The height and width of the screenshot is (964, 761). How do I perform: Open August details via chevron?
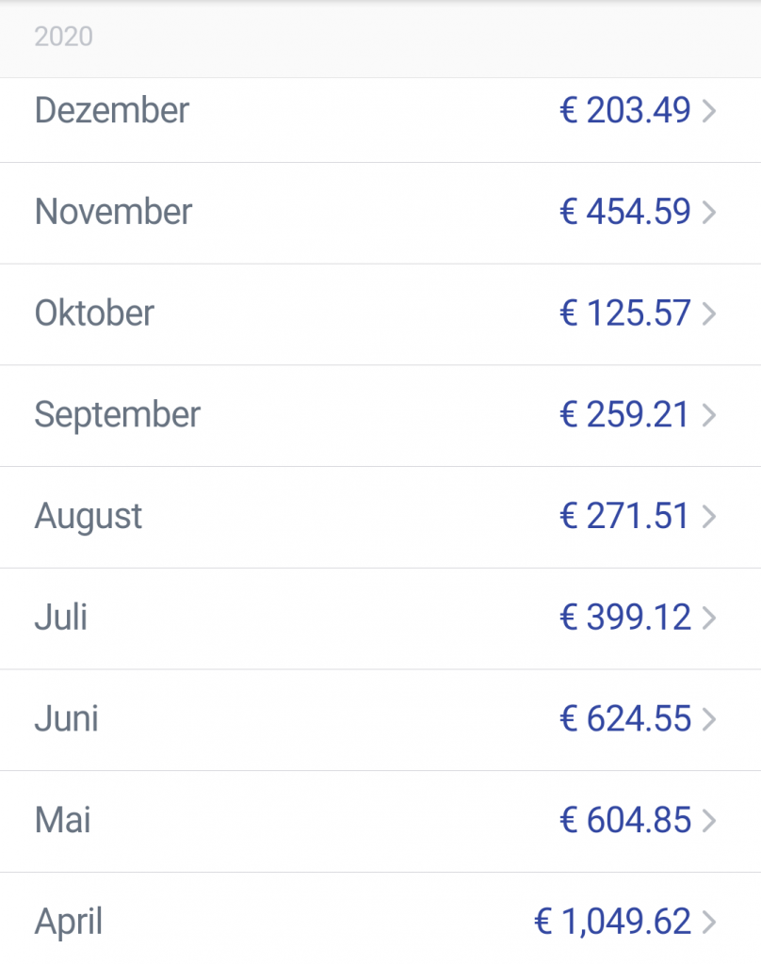point(709,517)
